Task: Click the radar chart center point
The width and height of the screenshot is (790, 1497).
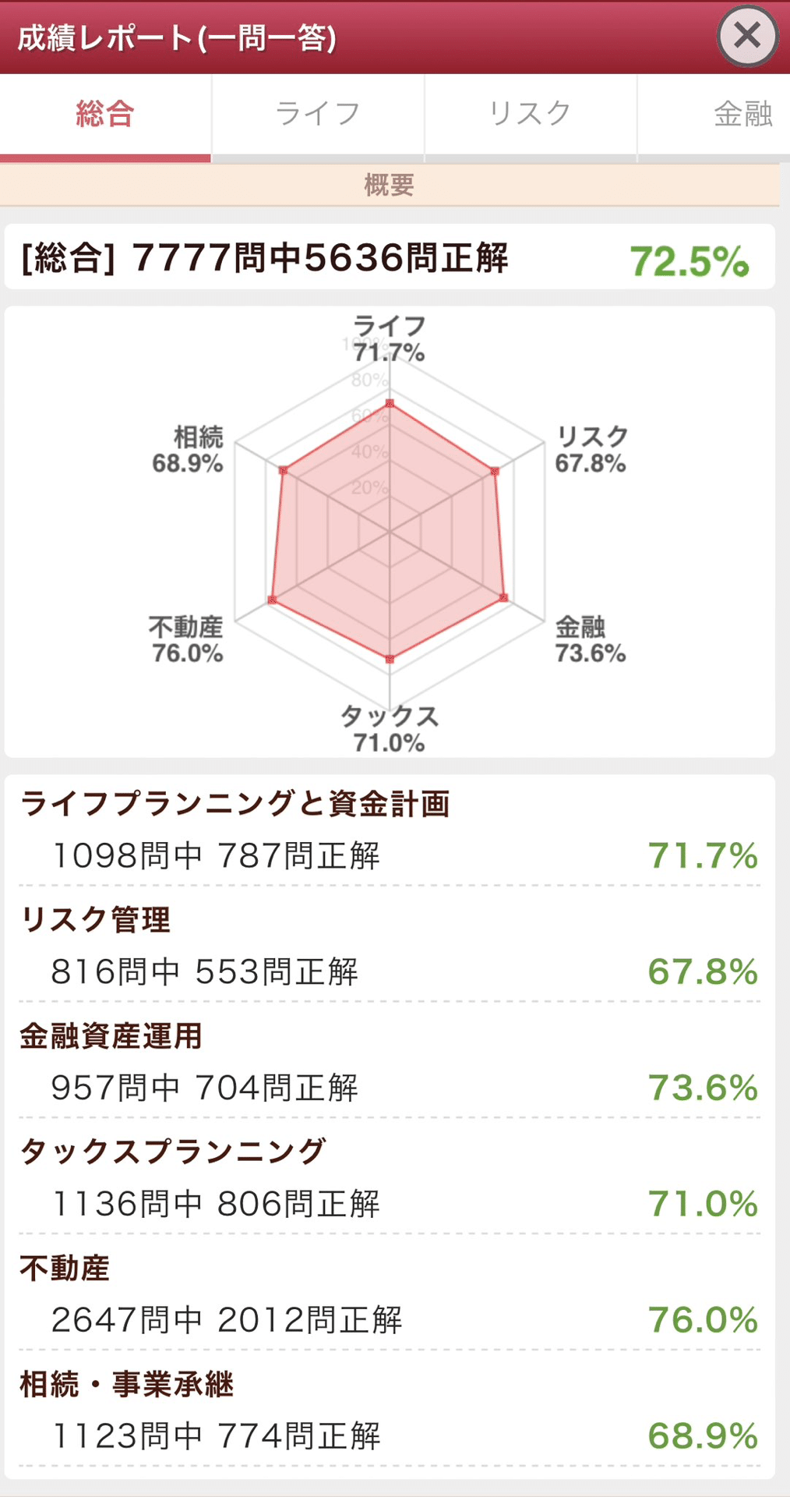Action: (x=390, y=532)
